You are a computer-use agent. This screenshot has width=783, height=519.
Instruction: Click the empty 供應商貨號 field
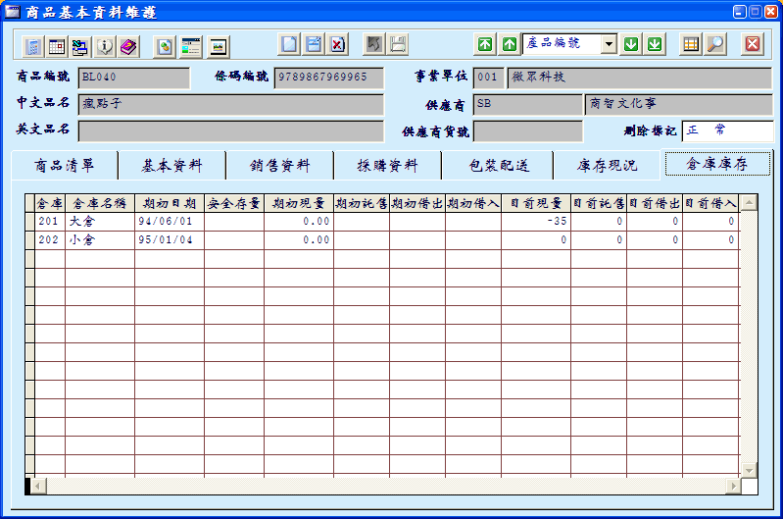point(528,131)
